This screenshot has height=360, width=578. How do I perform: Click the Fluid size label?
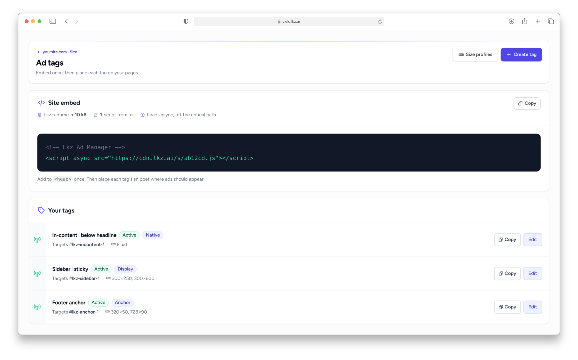click(x=122, y=245)
